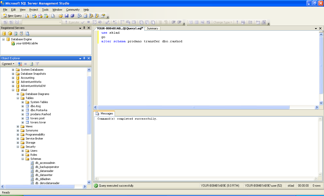The image size is (324, 196).
Task: Expand the Accounting database node
Action: pyautogui.click(x=13, y=78)
